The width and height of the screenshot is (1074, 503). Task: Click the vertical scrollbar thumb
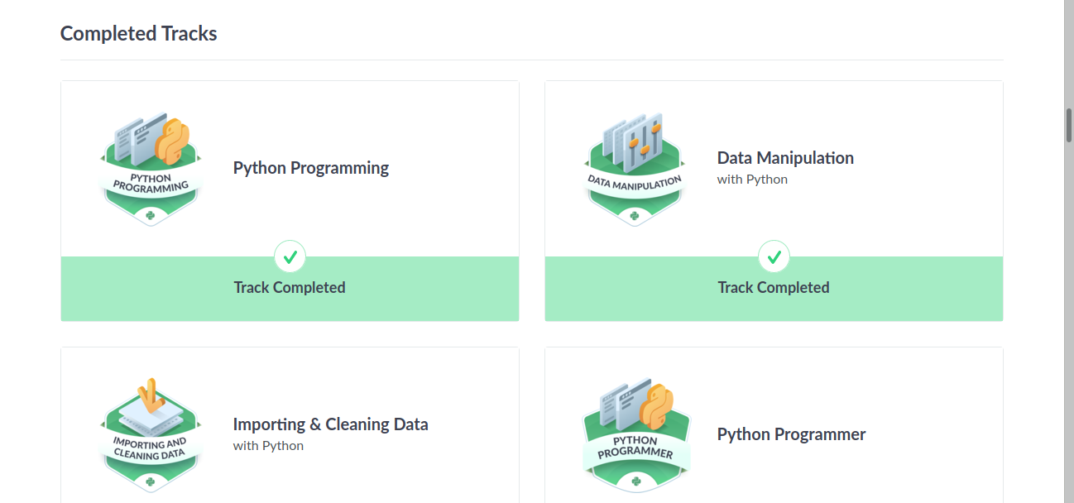1069,125
